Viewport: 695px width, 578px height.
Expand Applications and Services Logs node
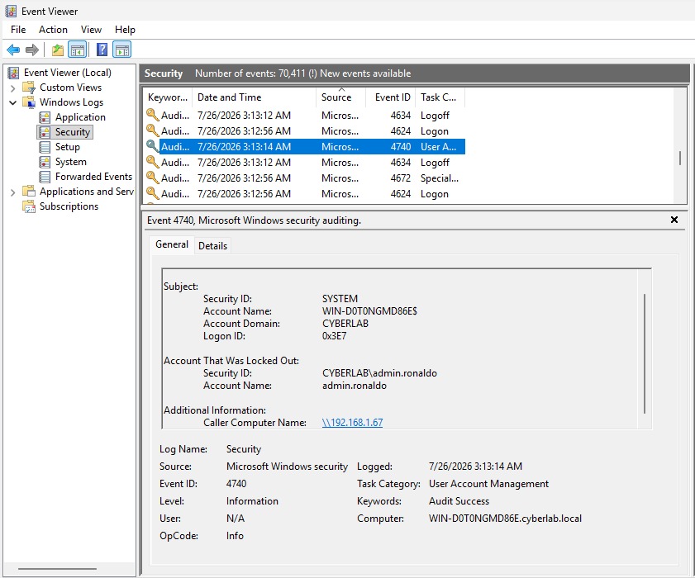(x=13, y=192)
